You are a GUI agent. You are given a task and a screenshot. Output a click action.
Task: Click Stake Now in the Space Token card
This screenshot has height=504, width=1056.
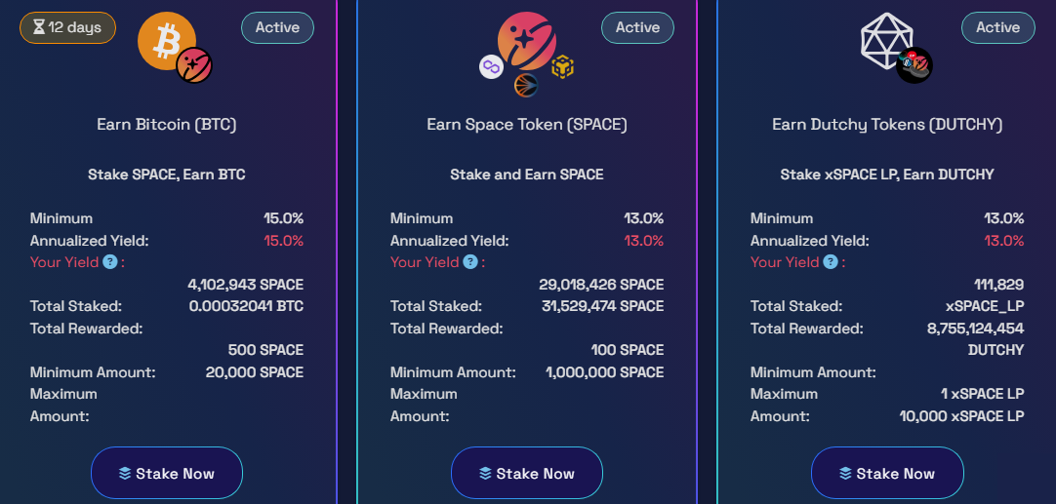click(527, 473)
